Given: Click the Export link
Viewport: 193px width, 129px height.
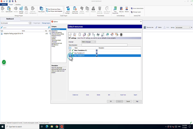Looking at the screenshot, I should tap(135, 95).
